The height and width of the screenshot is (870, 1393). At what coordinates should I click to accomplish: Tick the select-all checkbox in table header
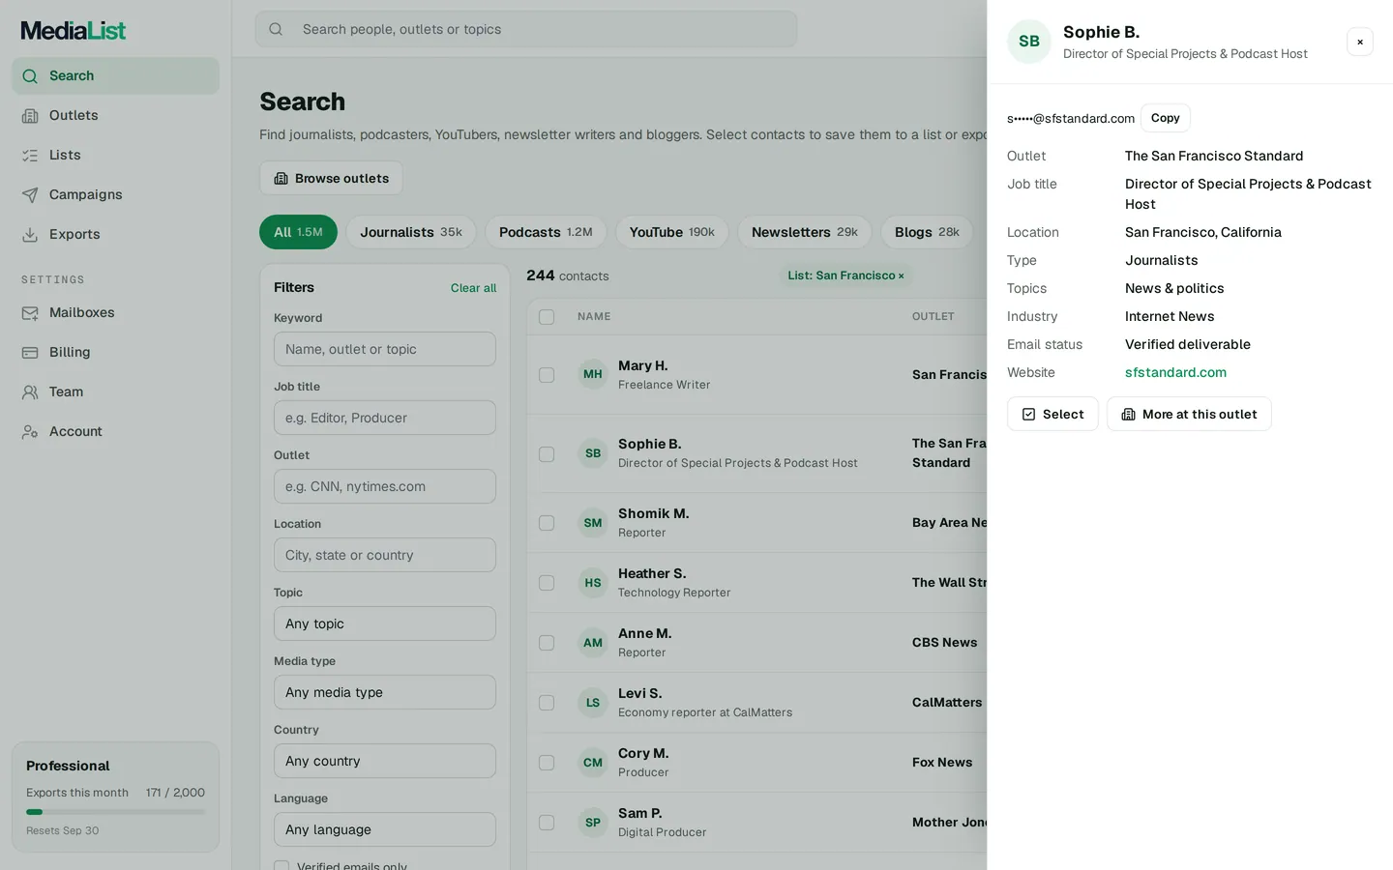pos(547,317)
